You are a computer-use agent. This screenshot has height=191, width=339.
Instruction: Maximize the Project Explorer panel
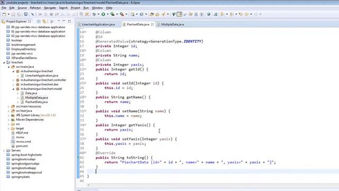(69, 21)
